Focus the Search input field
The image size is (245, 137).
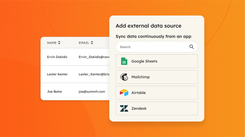[x=157, y=47]
